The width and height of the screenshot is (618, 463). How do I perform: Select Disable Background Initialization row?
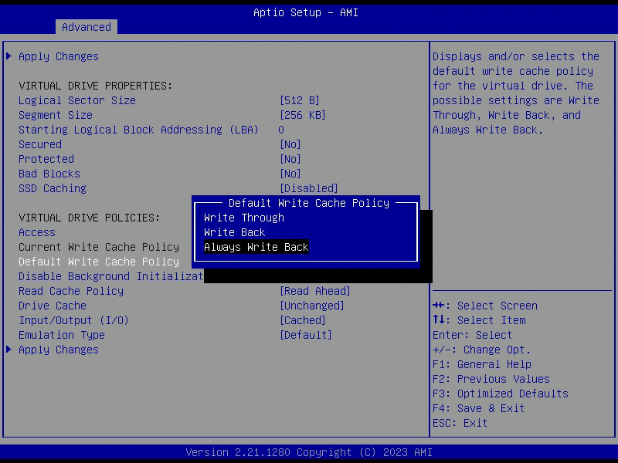110,276
